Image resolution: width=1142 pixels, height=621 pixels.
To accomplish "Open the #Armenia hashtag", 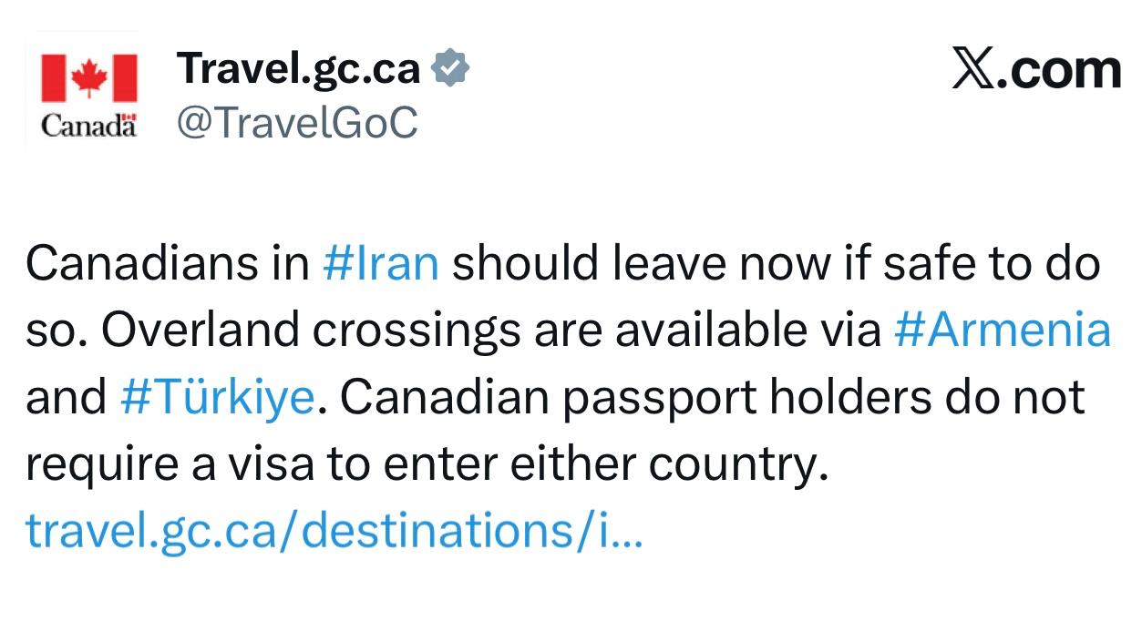I will 1002,331.
